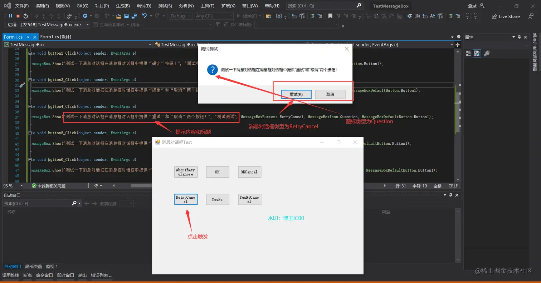Open the 文件(F) menu
Viewport: 541px width, 283px height.
(x=22, y=6)
